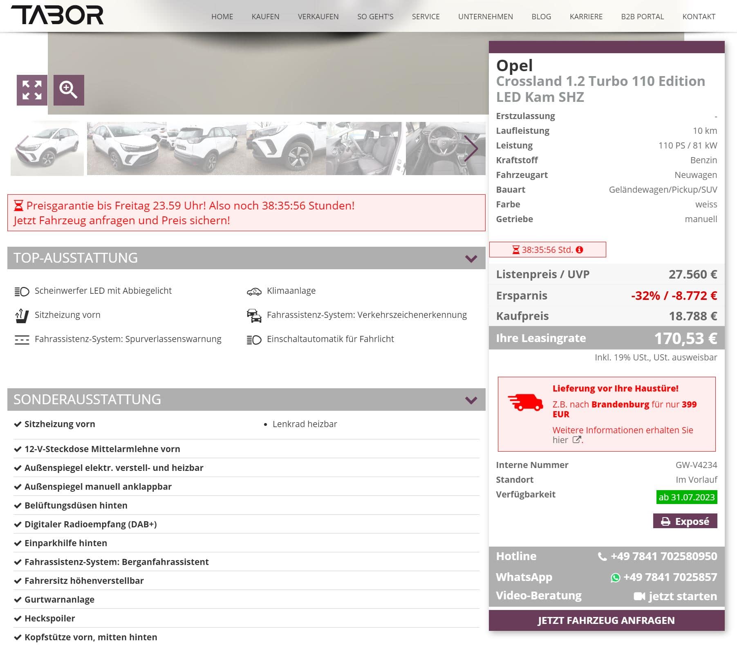This screenshot has width=737, height=646.
Task: Select the steering wheel interior thumbnail
Action: tap(446, 149)
